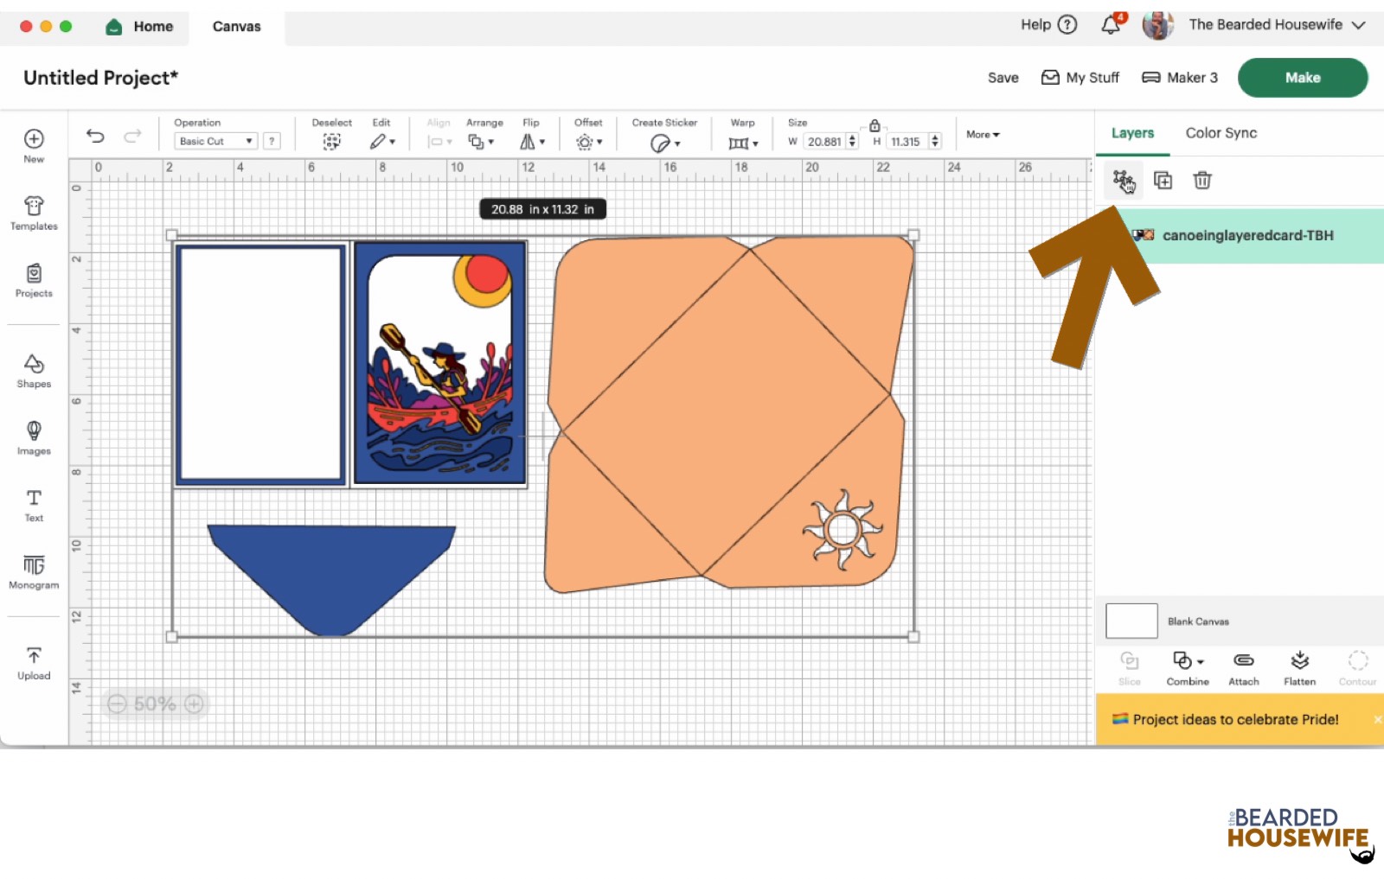This screenshot has width=1384, height=879.
Task: Select the orange envelope shape
Action: click(x=728, y=415)
